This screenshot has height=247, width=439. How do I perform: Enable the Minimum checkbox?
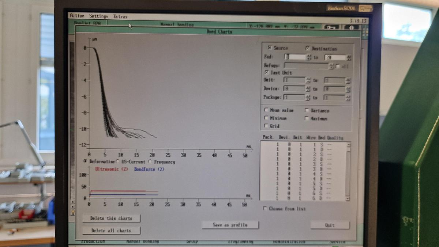coord(266,118)
